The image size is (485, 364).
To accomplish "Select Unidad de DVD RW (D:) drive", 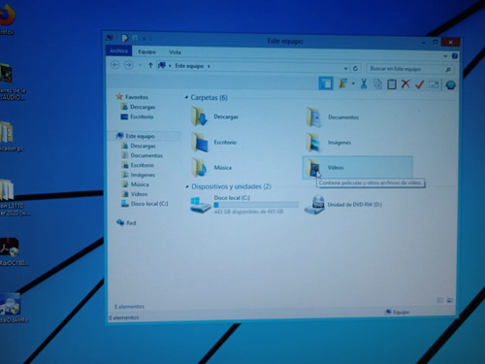I will (343, 205).
